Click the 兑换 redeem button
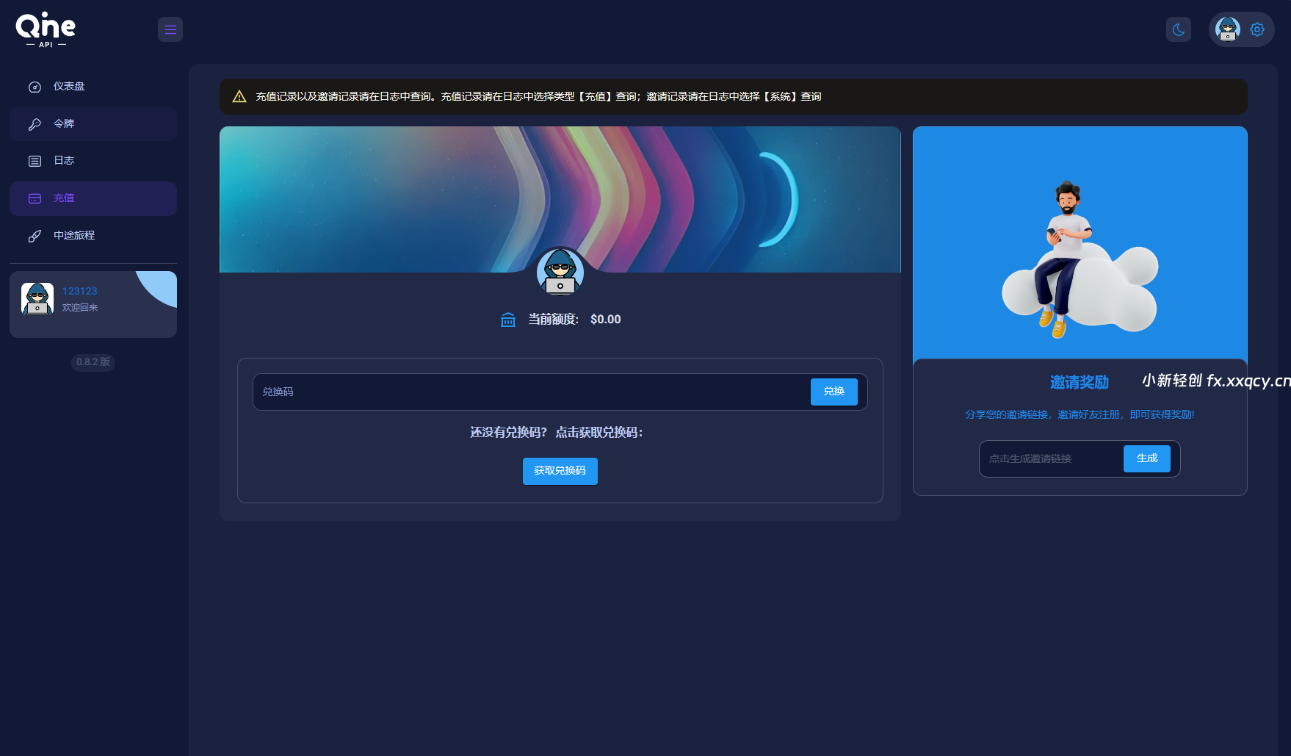Screen dimensions: 1291x756 point(834,392)
